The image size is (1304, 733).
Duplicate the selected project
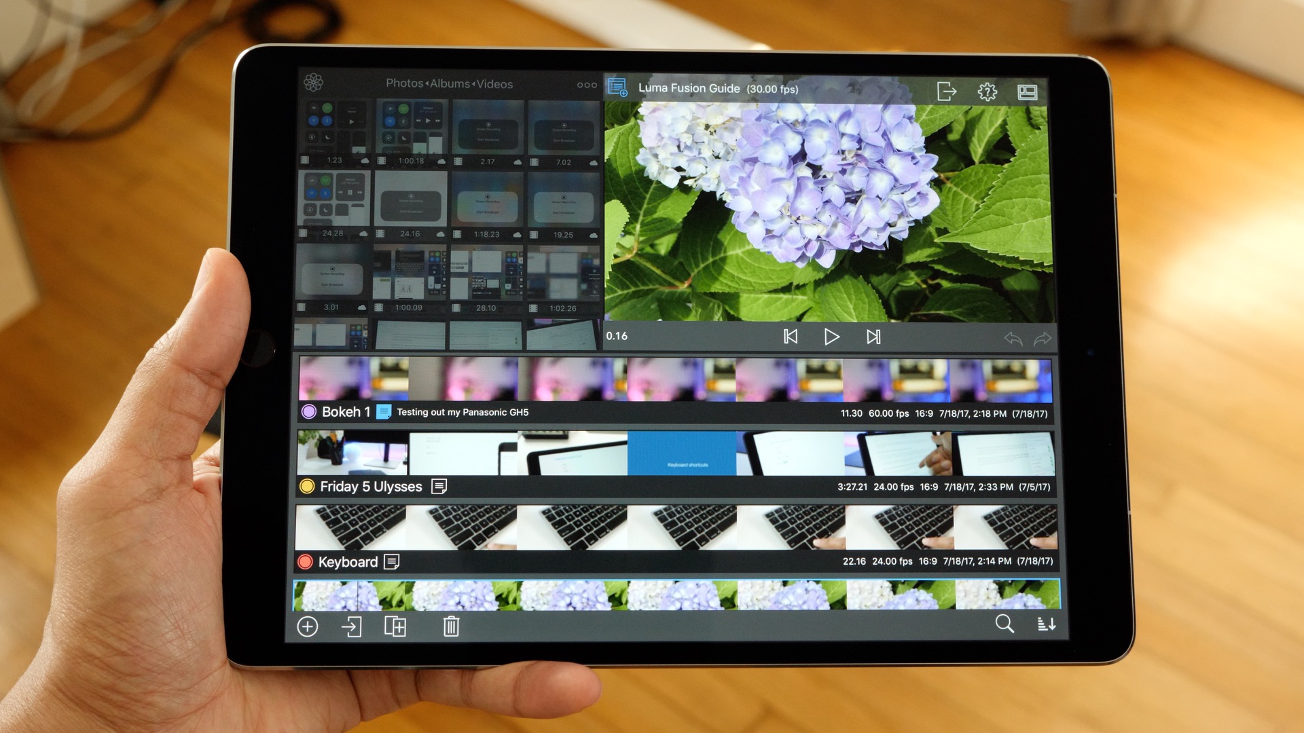point(395,626)
